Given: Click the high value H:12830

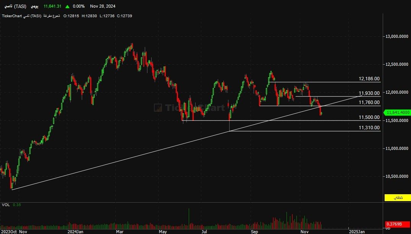Looking at the screenshot, I should coord(89,16).
